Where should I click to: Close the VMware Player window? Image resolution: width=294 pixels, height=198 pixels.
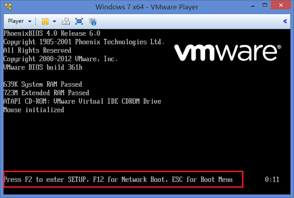(x=281, y=5)
